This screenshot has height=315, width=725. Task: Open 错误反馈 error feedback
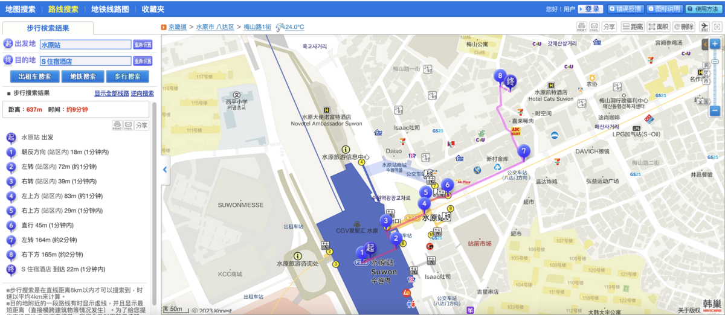point(625,9)
